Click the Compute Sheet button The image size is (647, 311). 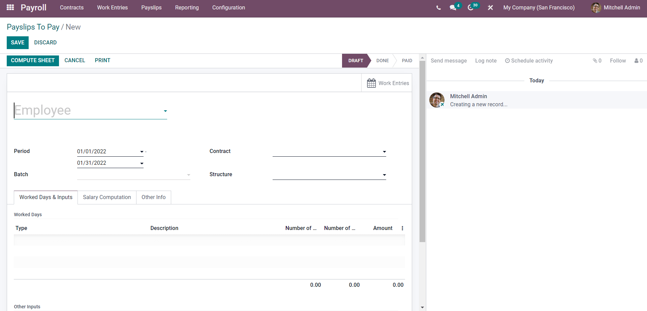[33, 61]
